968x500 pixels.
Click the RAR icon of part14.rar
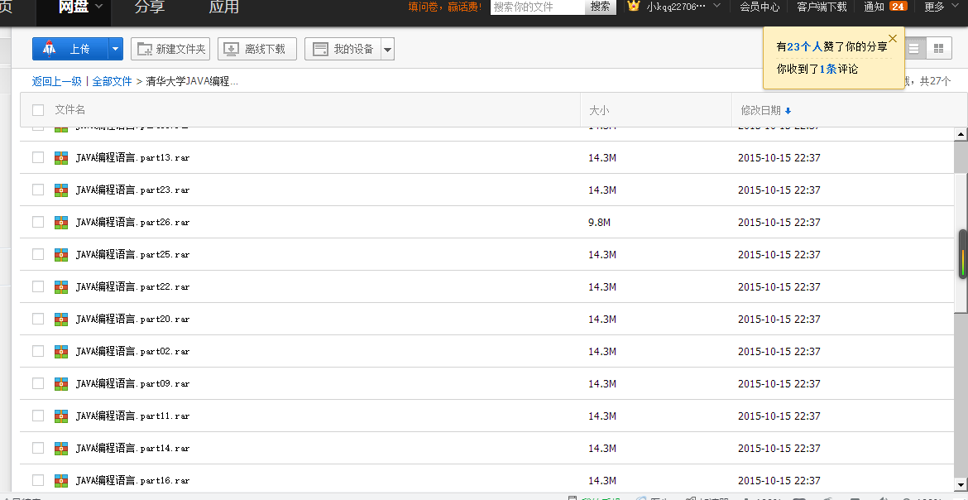point(60,448)
